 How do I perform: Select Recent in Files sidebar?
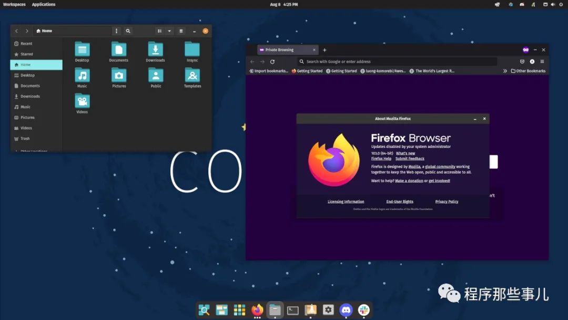[x=36, y=44]
